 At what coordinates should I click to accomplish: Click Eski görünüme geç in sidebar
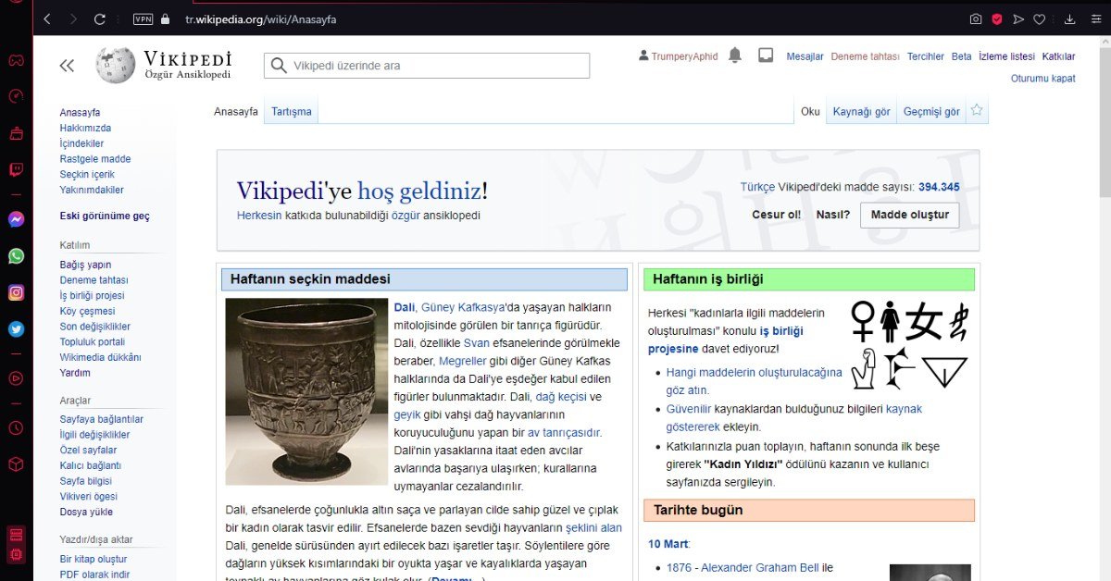tap(105, 216)
